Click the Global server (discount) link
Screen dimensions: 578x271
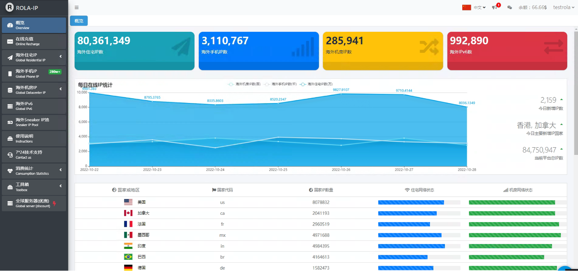point(34,203)
